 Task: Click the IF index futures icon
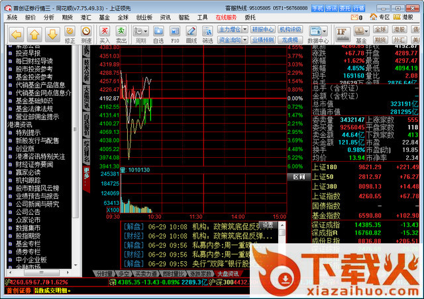click(343, 34)
